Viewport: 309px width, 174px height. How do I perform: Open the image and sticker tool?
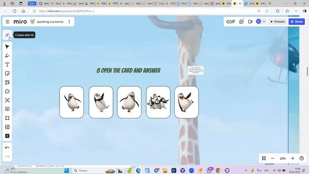coord(7,127)
